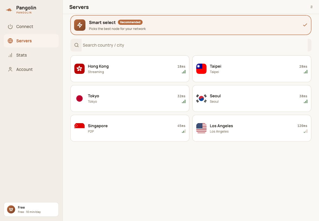Click the South Korea flag icon
The height and width of the screenshot is (221, 319).
(201, 99)
